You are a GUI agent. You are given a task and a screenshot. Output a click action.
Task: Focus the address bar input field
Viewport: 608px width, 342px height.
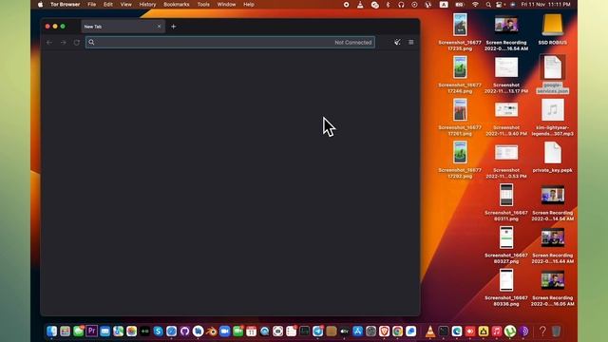coord(230,42)
